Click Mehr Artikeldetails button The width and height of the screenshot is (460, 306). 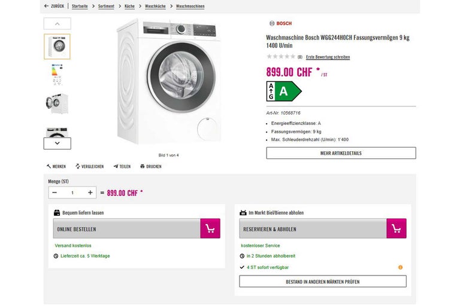(341, 153)
